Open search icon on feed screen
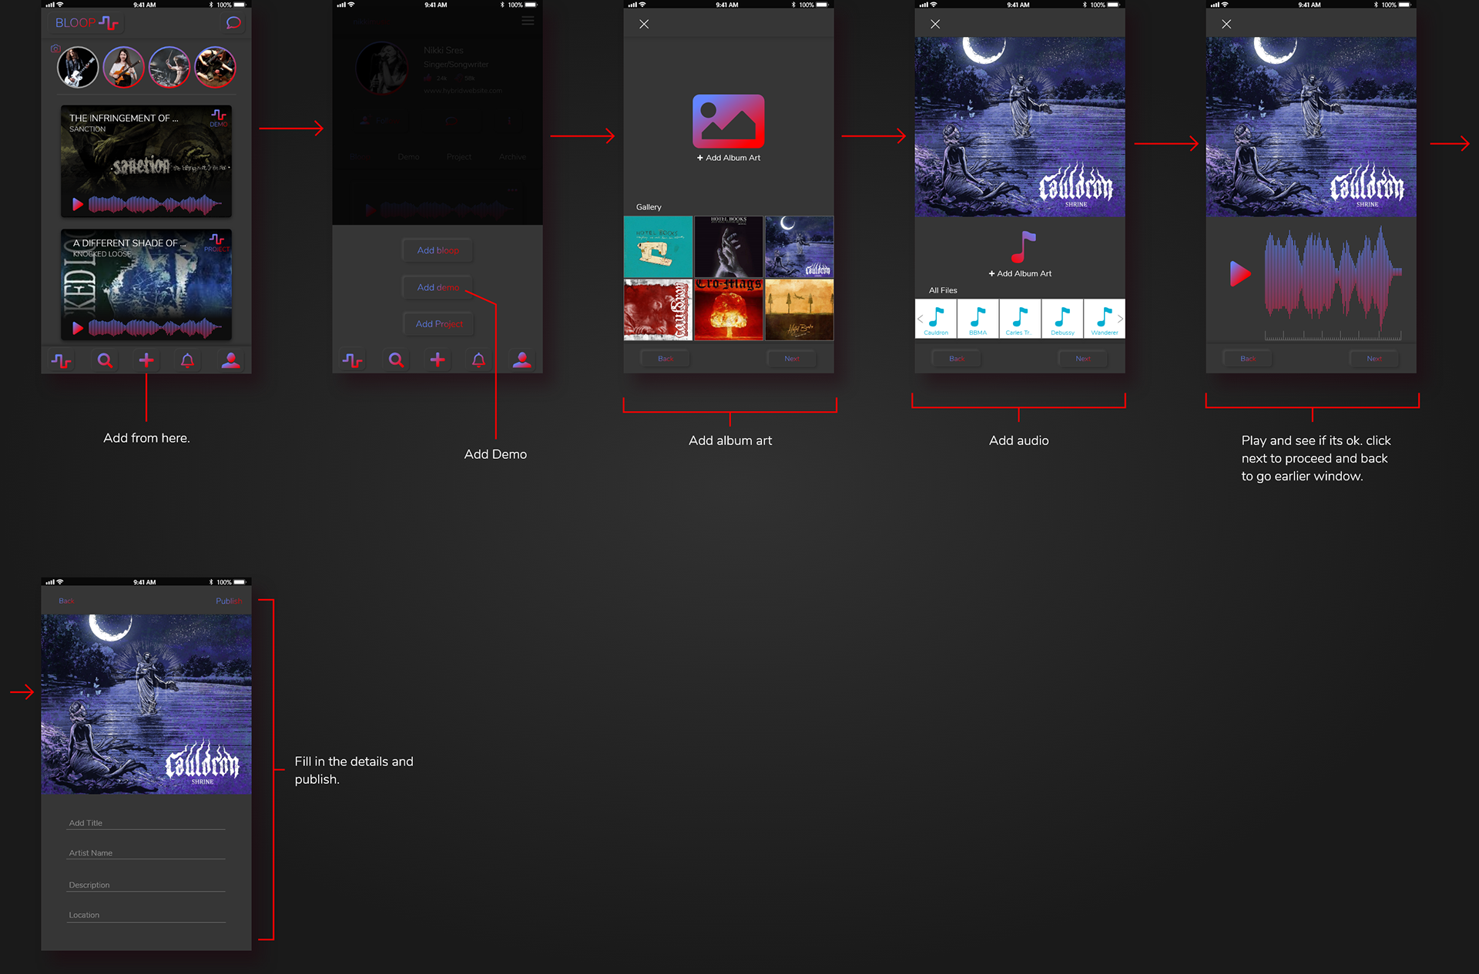 [x=105, y=360]
